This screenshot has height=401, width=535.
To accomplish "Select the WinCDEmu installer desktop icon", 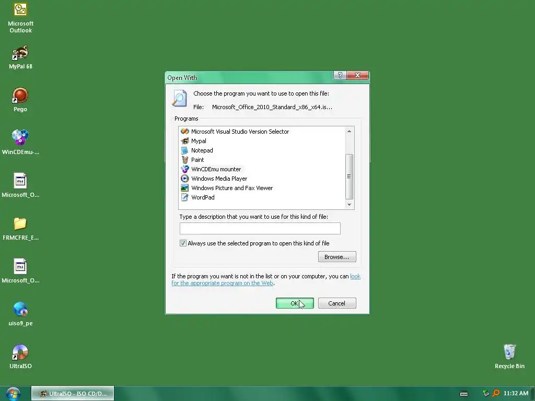I will [x=20, y=142].
